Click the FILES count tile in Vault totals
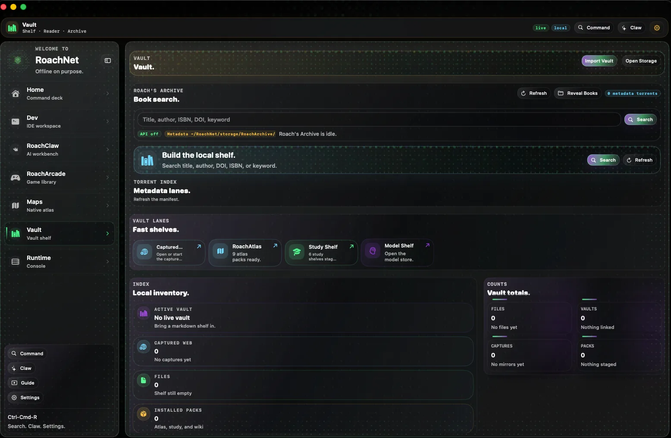Image resolution: width=671 pixels, height=438 pixels. pyautogui.click(x=529, y=318)
